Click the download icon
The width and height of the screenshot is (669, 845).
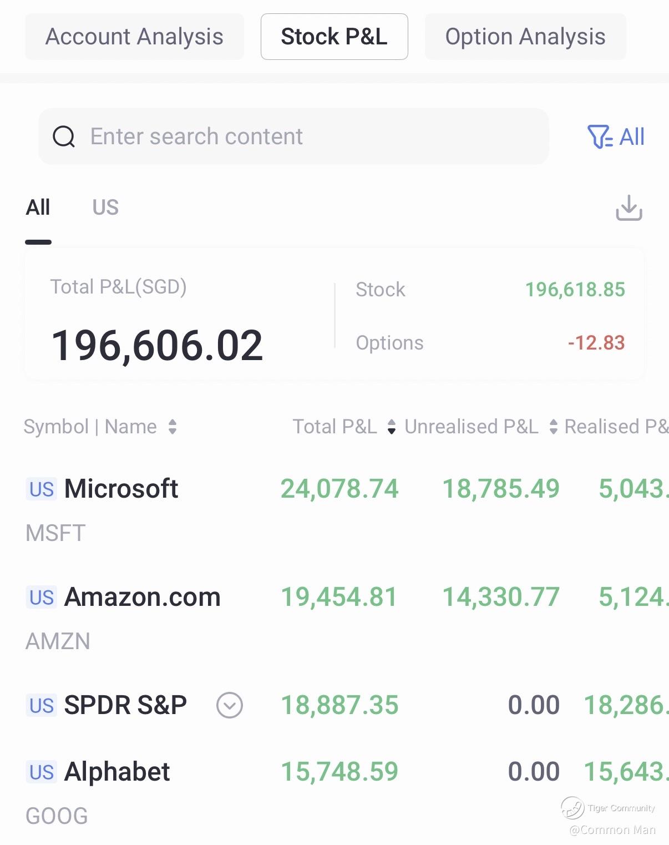coord(629,208)
